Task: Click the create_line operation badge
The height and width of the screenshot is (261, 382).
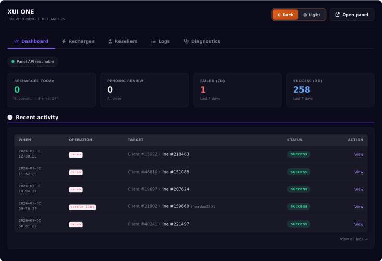Action: pyautogui.click(x=82, y=207)
